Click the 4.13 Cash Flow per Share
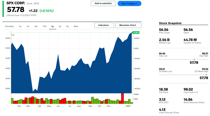The width and height of the screenshot is (210, 116). pyautogui.click(x=162, y=110)
